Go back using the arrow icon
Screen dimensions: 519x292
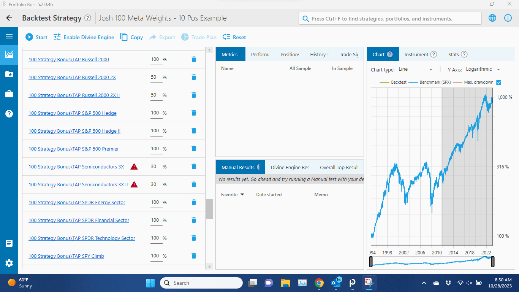9,18
